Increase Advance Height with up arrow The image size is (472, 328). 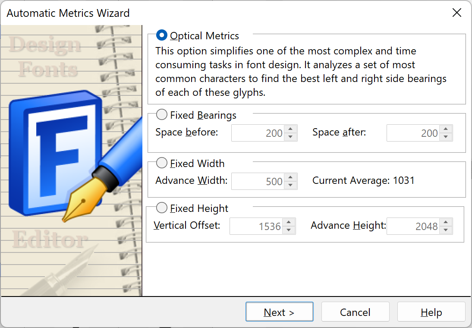pos(446,222)
